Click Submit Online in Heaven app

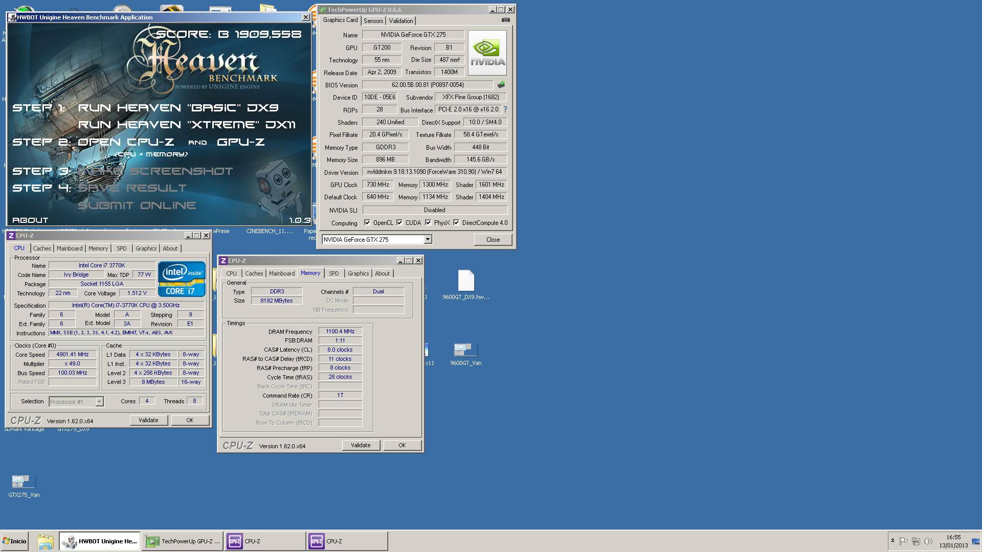[137, 205]
